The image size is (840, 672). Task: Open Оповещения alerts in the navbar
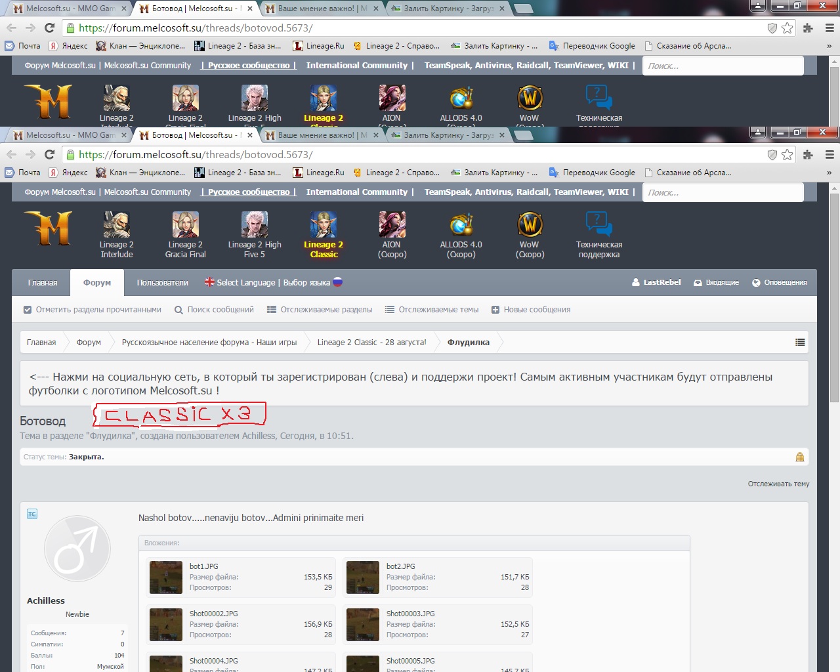click(780, 283)
